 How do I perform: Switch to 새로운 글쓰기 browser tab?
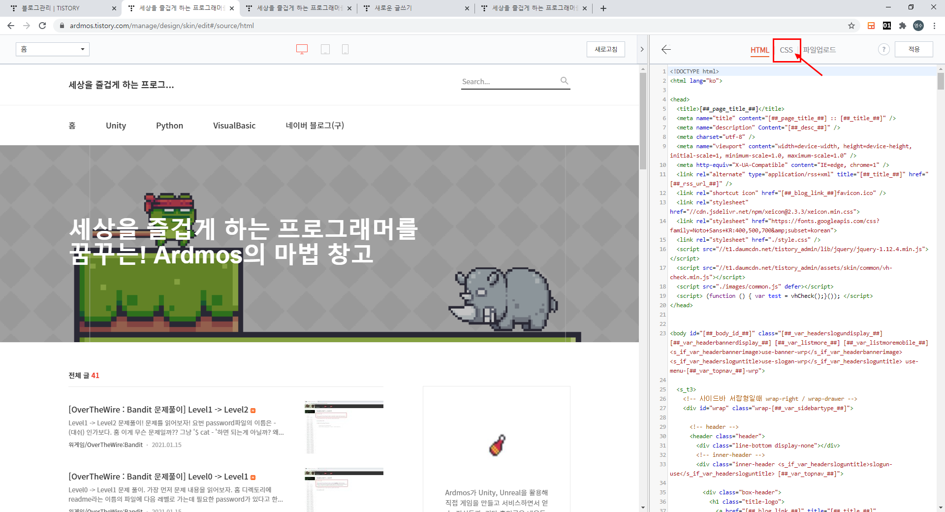[x=416, y=8]
